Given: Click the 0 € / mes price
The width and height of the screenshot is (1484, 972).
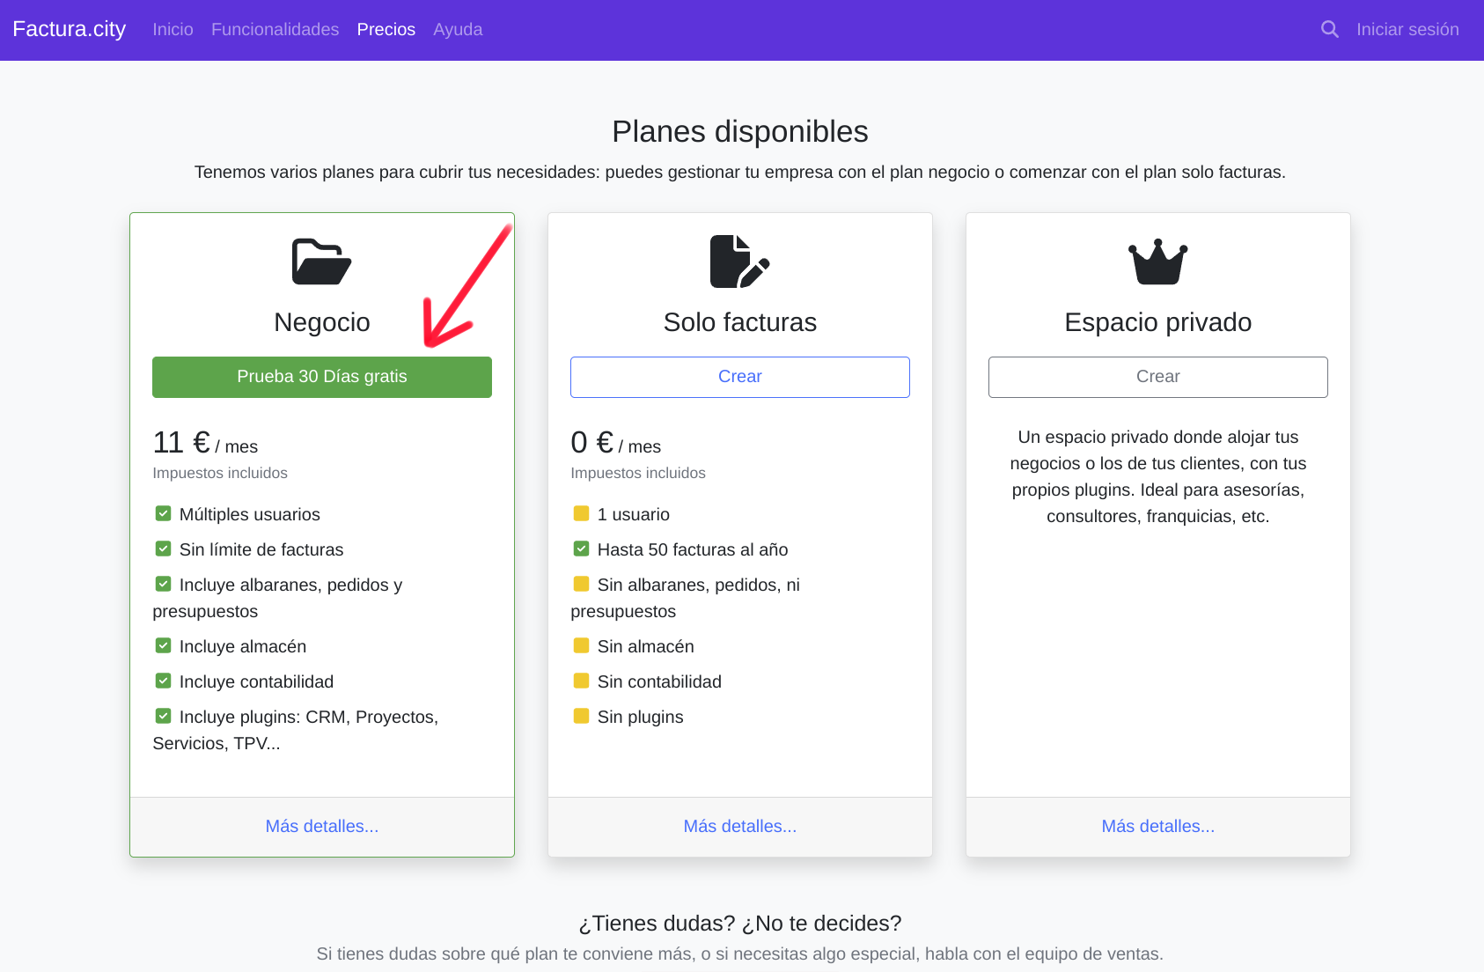Looking at the screenshot, I should pyautogui.click(x=616, y=442).
